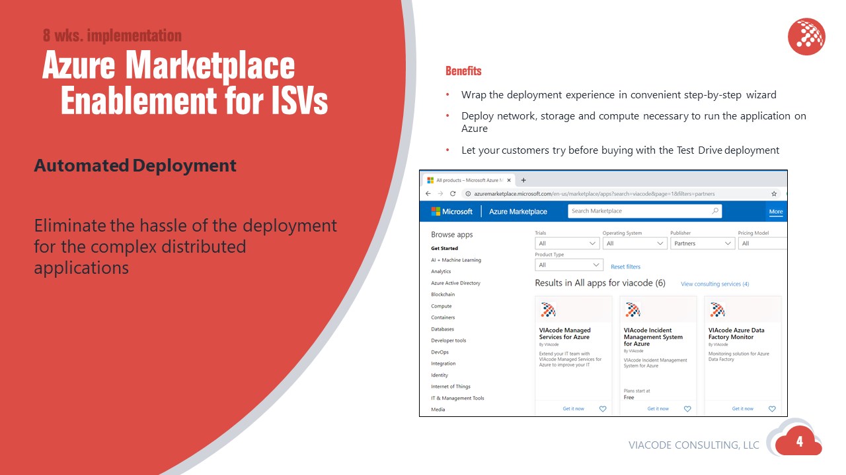The image size is (846, 475).
Task: Click the Benefits heading on the slide
Action: (x=463, y=71)
